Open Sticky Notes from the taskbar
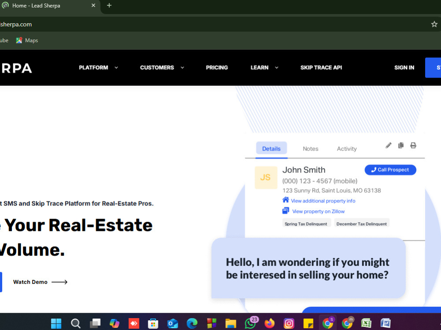441x330 pixels. pos(308,323)
